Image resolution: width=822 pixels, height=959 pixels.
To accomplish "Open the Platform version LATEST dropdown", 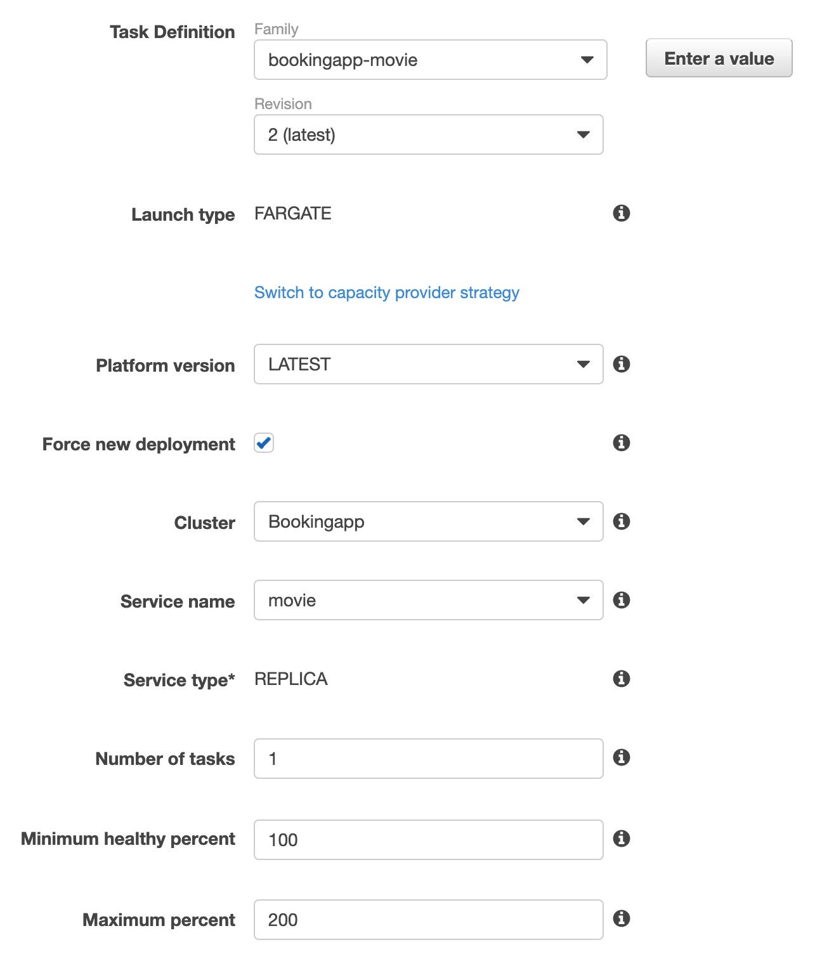I will click(x=429, y=364).
